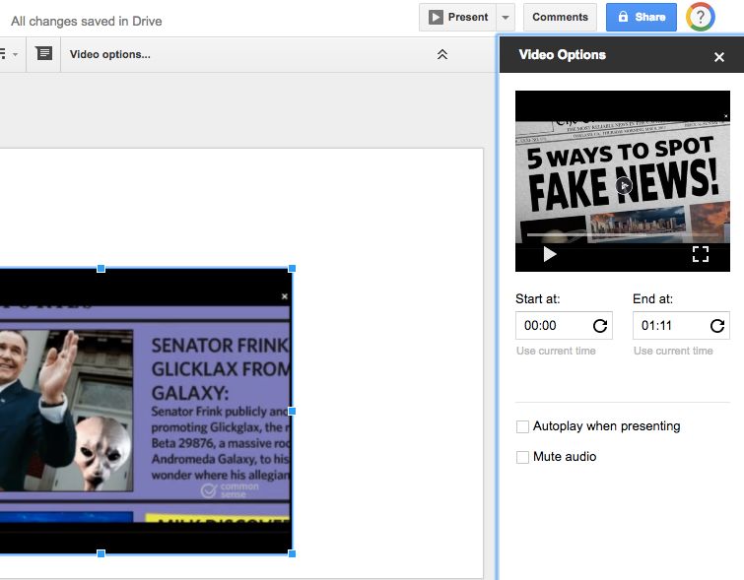The image size is (744, 580).
Task: Click the End at time field
Action: [x=681, y=325]
